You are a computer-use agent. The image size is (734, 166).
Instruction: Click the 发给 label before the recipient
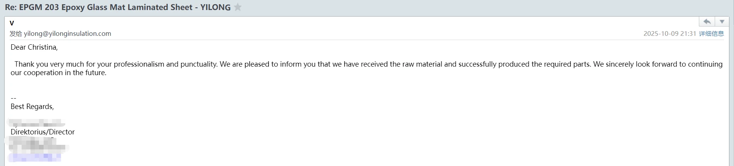point(16,34)
